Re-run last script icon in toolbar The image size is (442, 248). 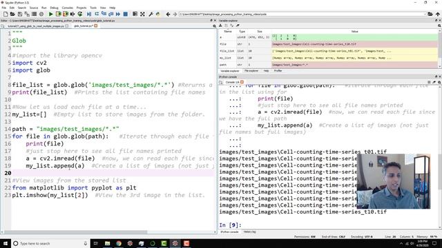pyautogui.click(x=80, y=14)
